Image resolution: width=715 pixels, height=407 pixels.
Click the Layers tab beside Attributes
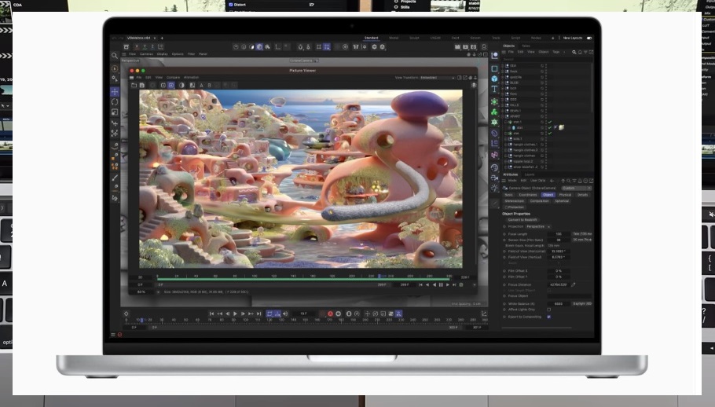tap(530, 174)
